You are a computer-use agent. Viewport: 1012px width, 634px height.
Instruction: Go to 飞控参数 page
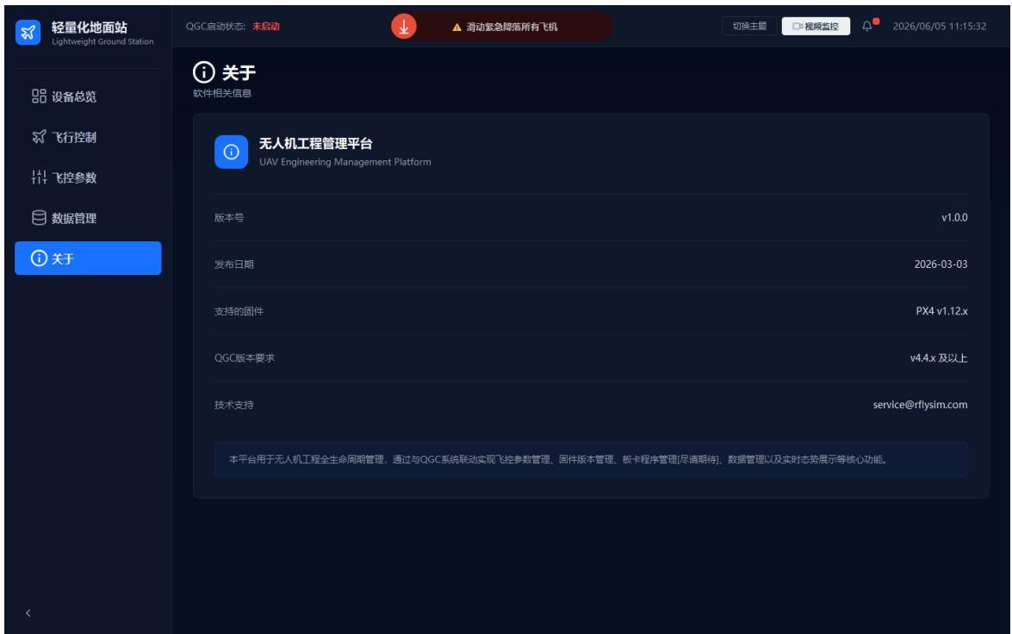(88, 177)
